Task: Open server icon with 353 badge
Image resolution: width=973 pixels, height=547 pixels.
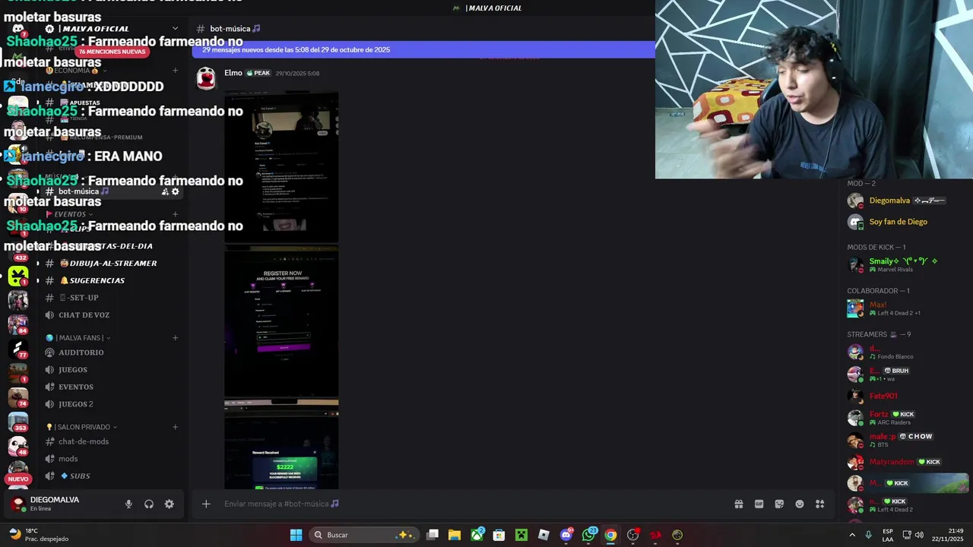Action: click(18, 422)
